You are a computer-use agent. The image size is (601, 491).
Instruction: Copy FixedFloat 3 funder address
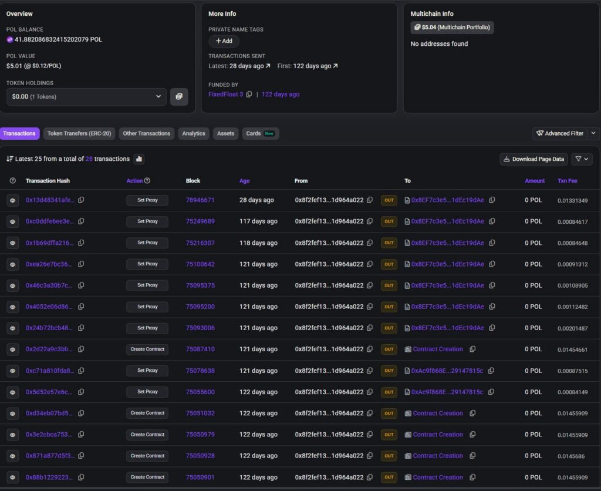coord(249,95)
